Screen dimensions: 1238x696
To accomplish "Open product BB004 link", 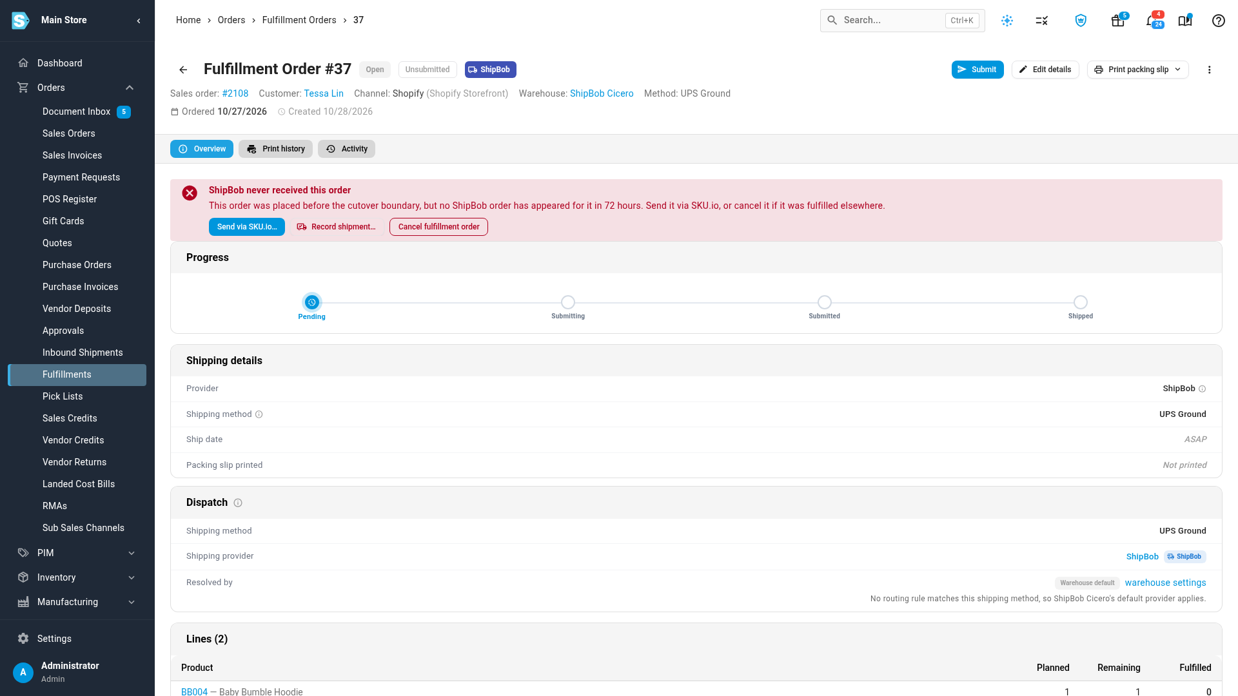I will [194, 691].
